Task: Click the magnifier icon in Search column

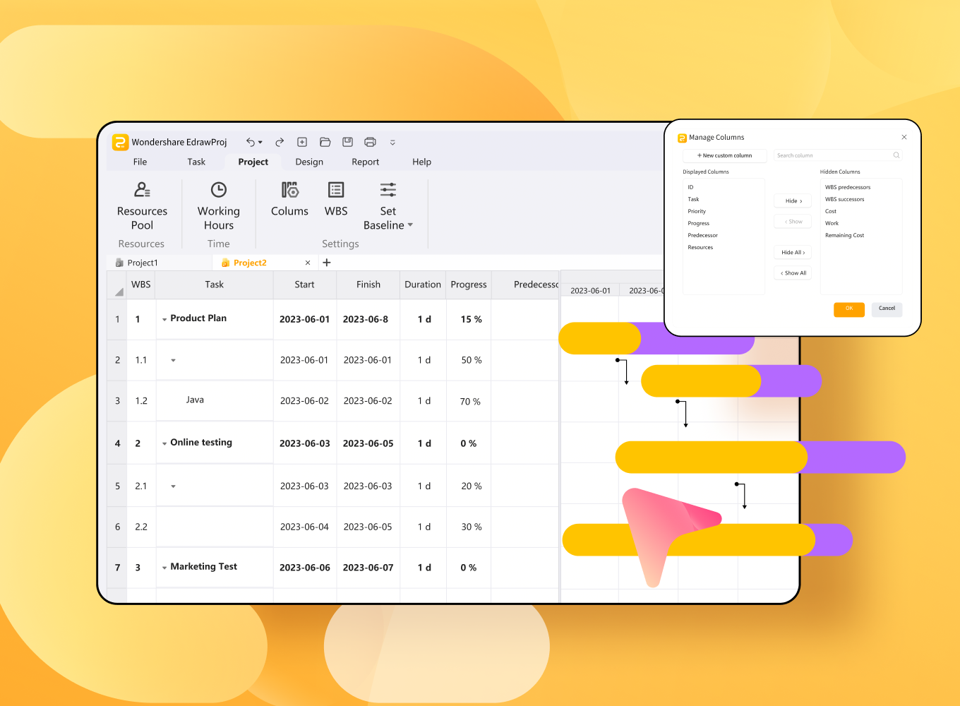Action: click(896, 155)
